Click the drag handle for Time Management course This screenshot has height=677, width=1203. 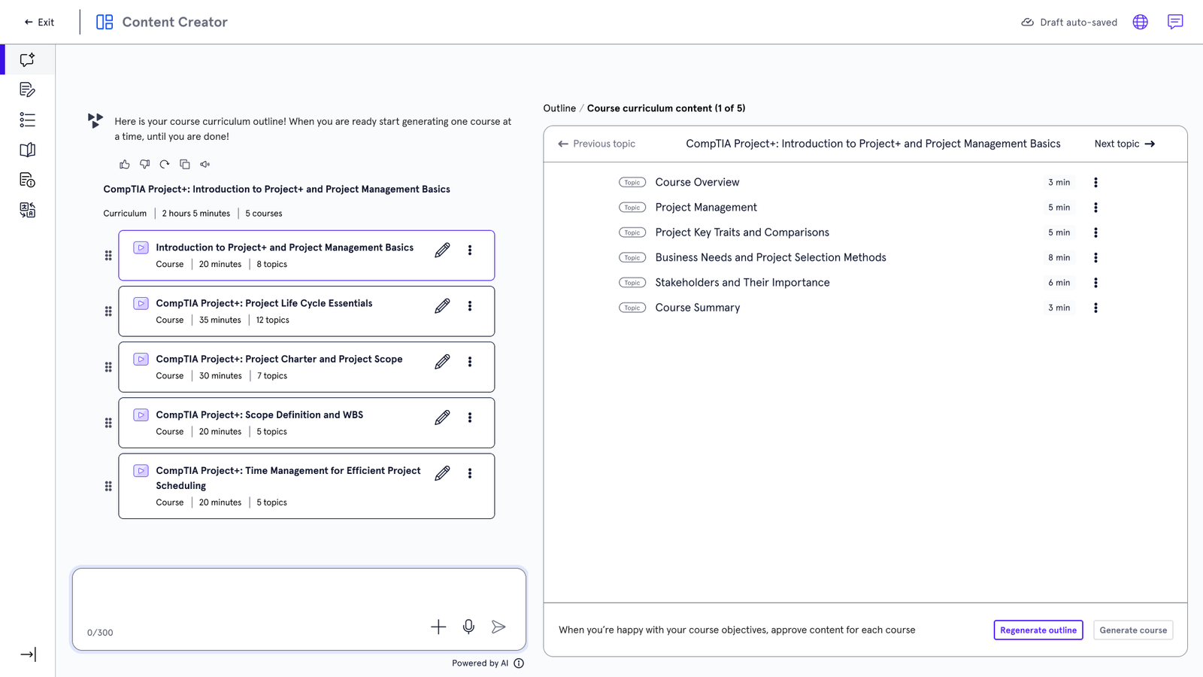click(108, 486)
